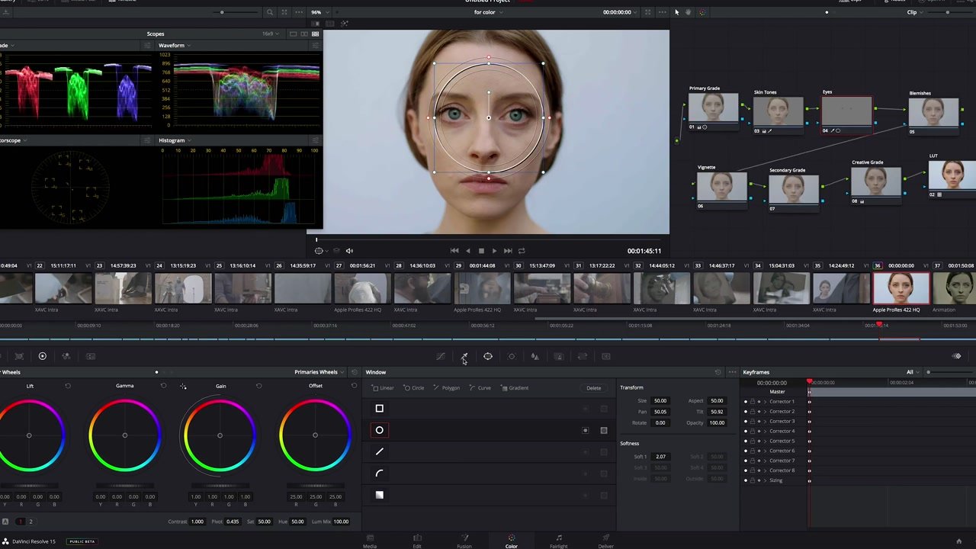Viewport: 976px width, 549px height.
Task: Open the Waveform scope type dropdown
Action: coord(175,45)
